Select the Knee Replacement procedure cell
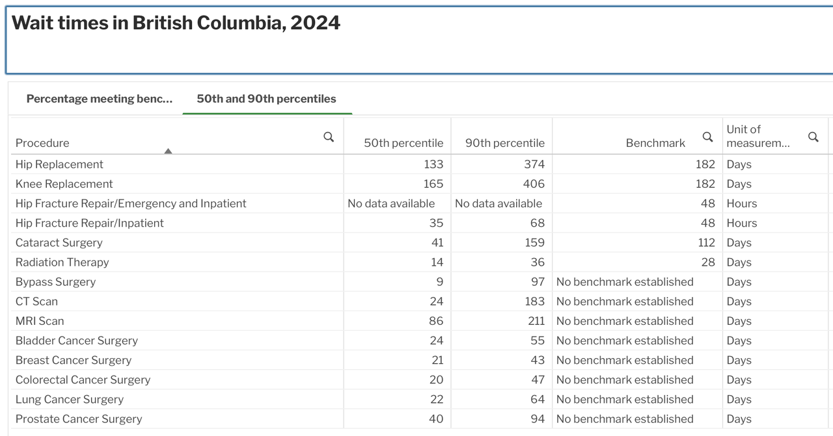 [x=64, y=184]
